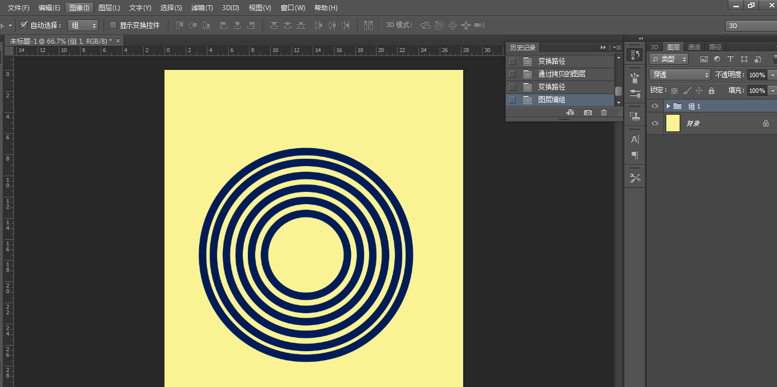Filter layers by type layers icon
The width and height of the screenshot is (777, 387).
click(731, 59)
